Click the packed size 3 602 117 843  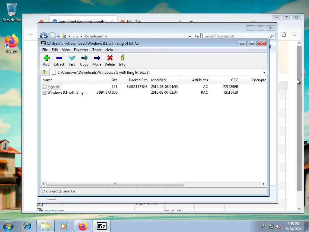tap(137, 86)
